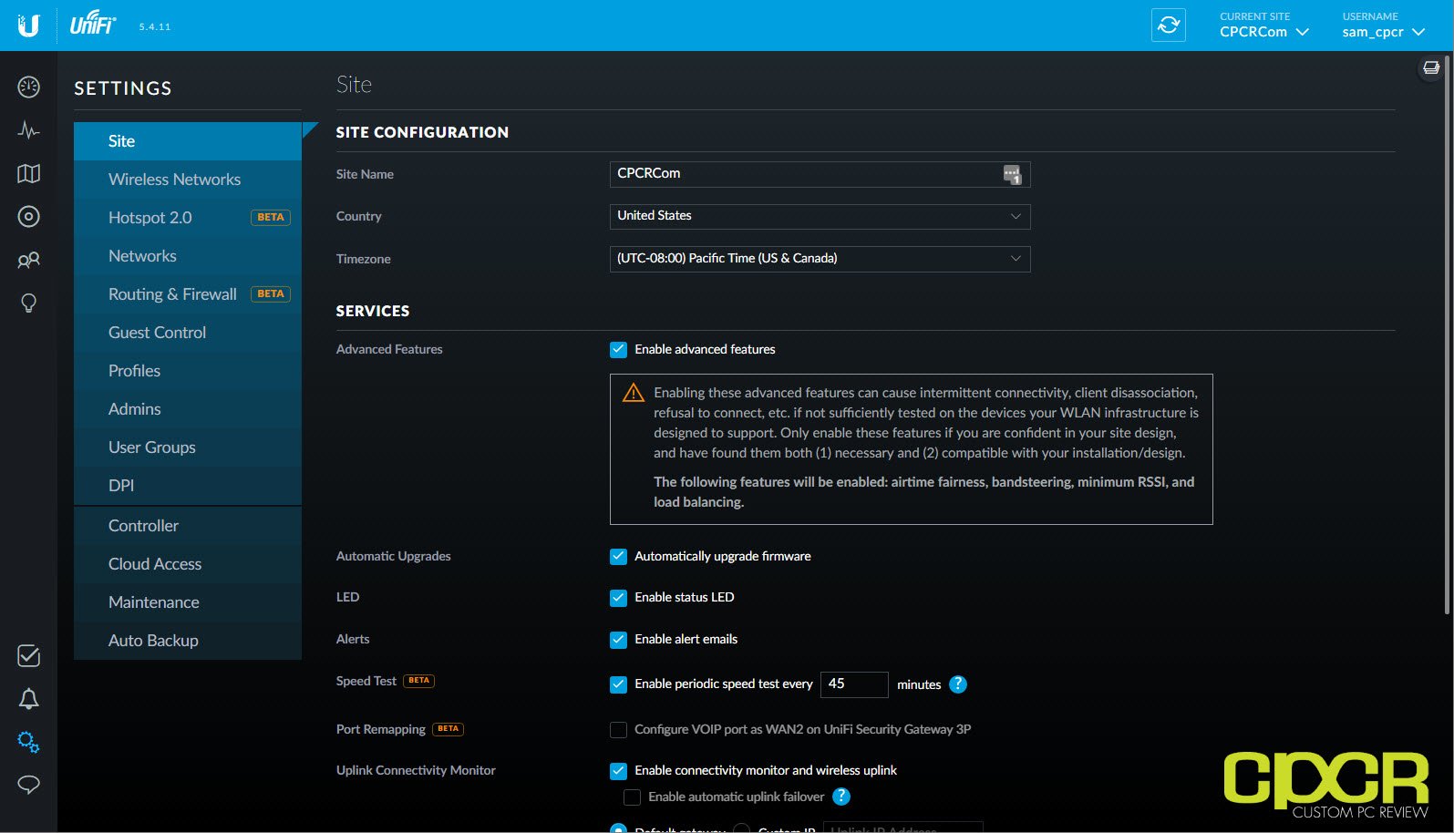The image size is (1454, 833).
Task: Open the Events checkmark icon
Action: [x=28, y=655]
